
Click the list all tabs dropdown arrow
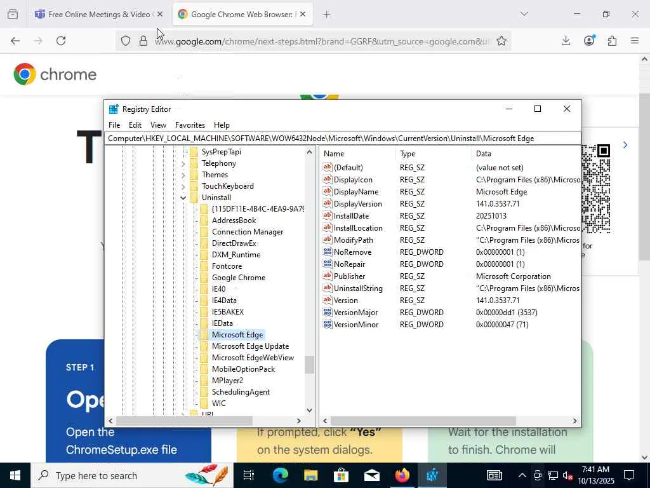click(x=524, y=14)
